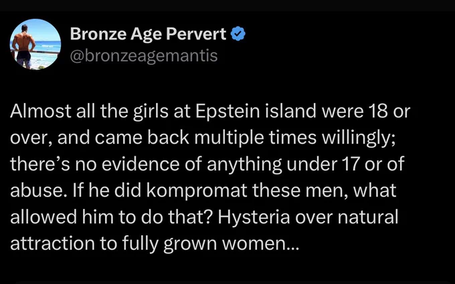Click the word "abuse." in fourth line

pos(37,190)
